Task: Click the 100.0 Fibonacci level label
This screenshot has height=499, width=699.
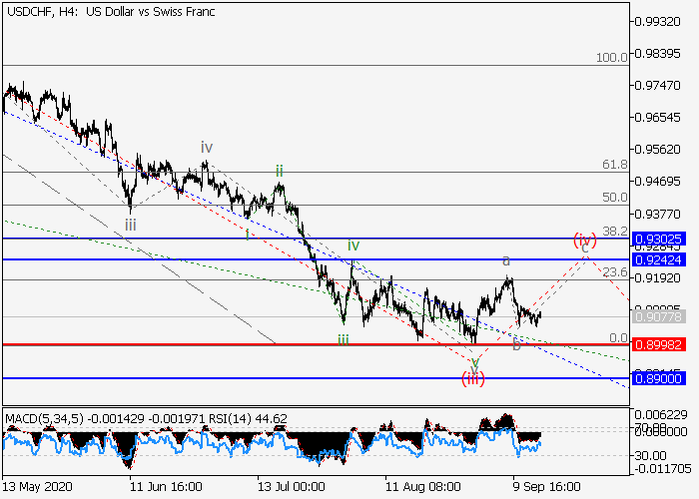Action: click(x=611, y=59)
